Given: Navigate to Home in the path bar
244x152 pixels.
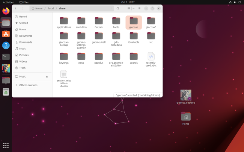Looking at the screenshot, I should pyautogui.click(x=37, y=8).
